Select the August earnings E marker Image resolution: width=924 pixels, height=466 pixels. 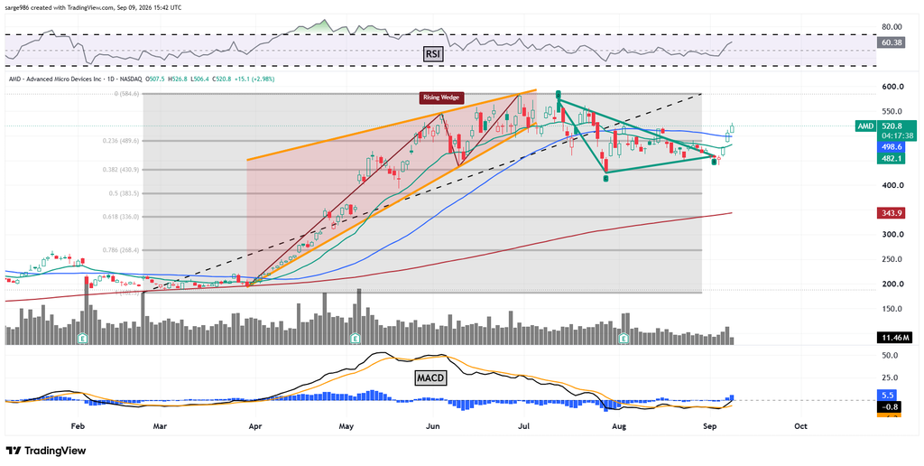624,338
